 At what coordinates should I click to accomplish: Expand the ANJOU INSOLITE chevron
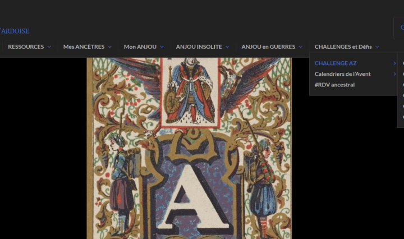[x=227, y=47]
